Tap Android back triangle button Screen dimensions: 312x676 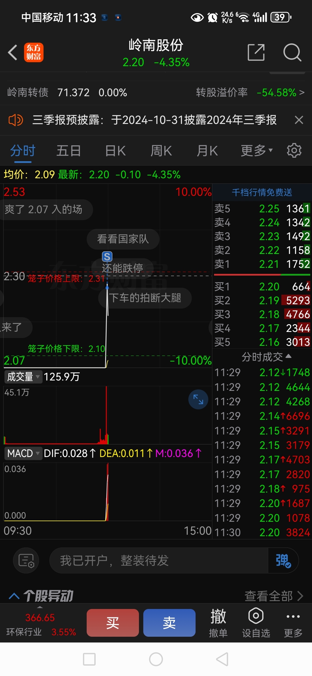(222, 659)
